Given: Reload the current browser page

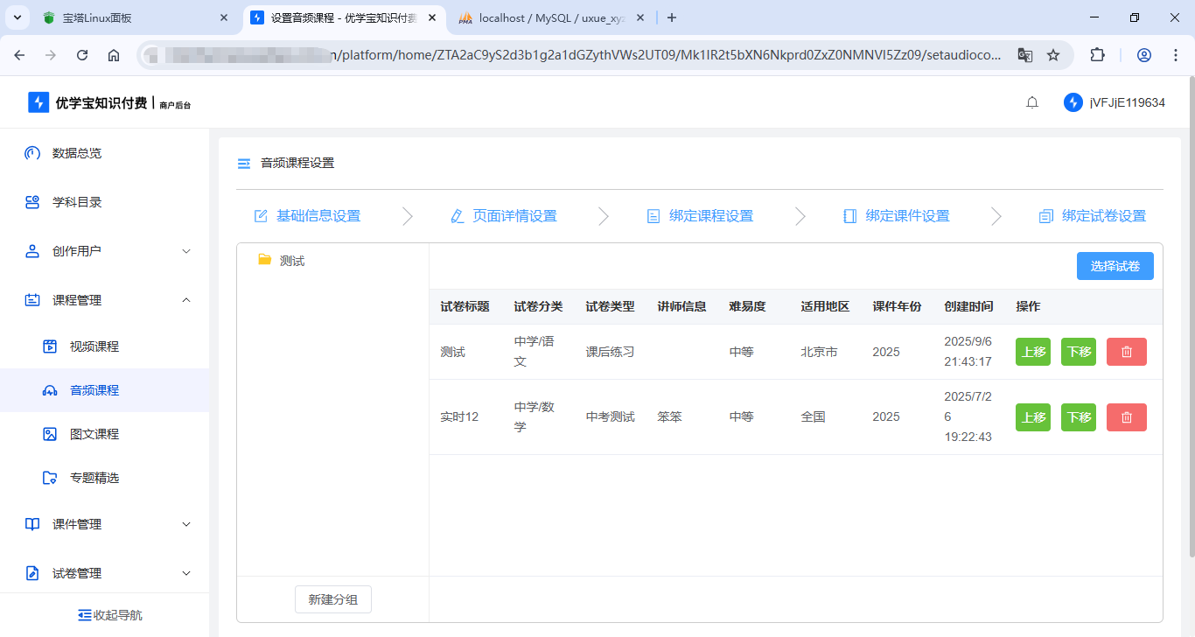Looking at the screenshot, I should 82,55.
